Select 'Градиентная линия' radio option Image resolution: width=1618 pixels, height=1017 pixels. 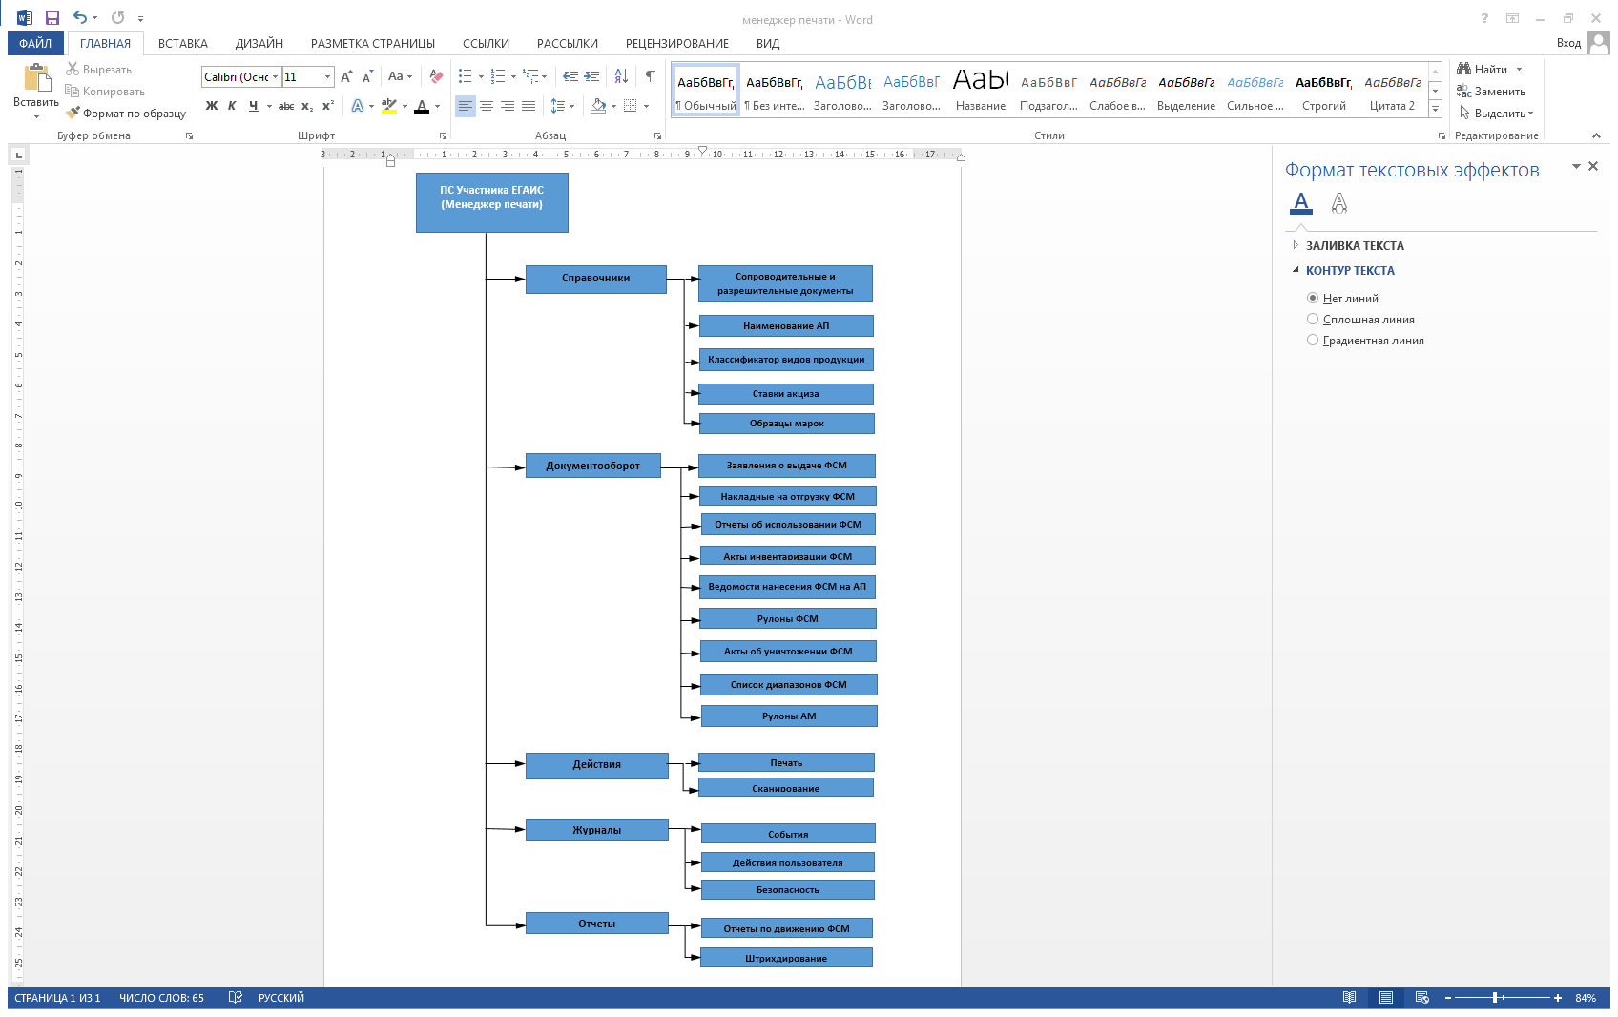pyautogui.click(x=1313, y=341)
